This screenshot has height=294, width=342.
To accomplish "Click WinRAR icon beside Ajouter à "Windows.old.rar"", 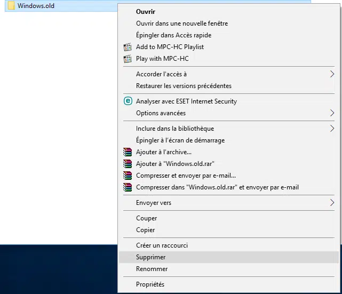I will [128, 164].
